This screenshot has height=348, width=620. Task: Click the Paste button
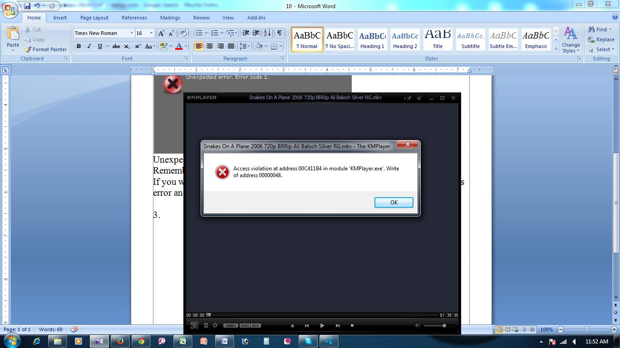(x=13, y=38)
